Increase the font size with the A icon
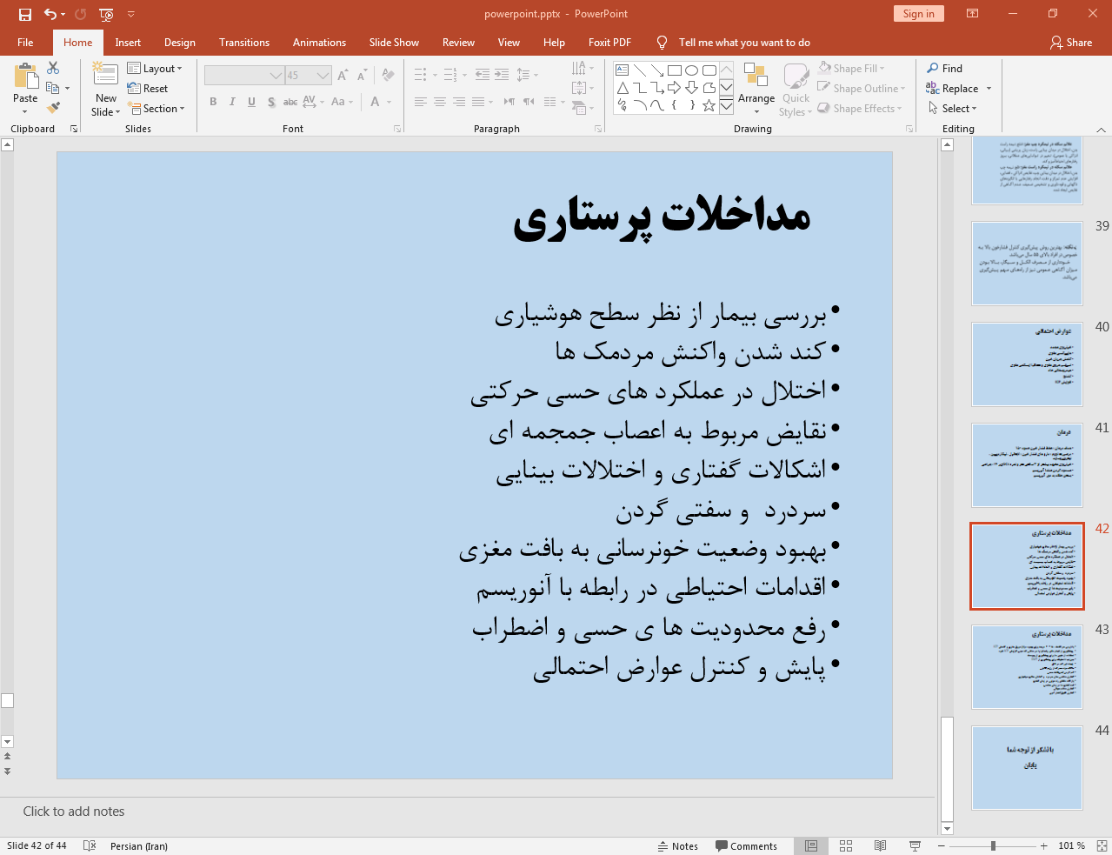Viewport: 1112px width, 855px height. 343,76
